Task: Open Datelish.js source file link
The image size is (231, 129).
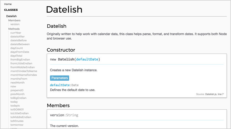Action: 211,94
